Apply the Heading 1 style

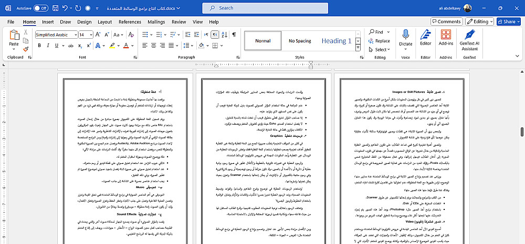tap(337, 41)
